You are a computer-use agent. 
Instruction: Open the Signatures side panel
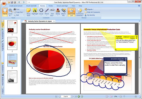(x=3, y=46)
